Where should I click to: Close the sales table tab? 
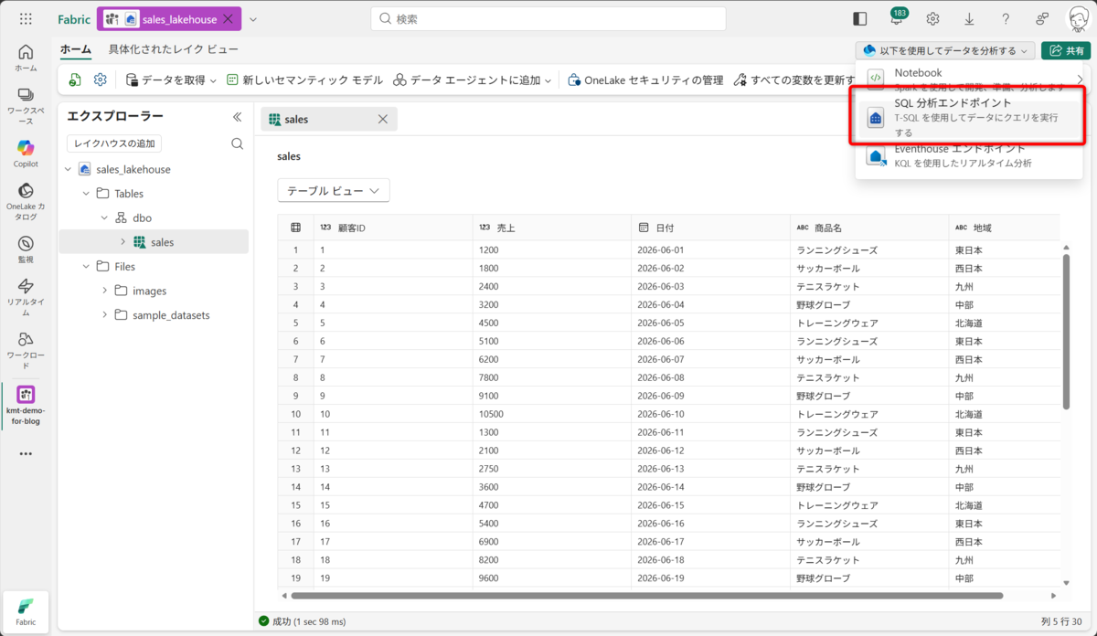pyautogui.click(x=383, y=119)
